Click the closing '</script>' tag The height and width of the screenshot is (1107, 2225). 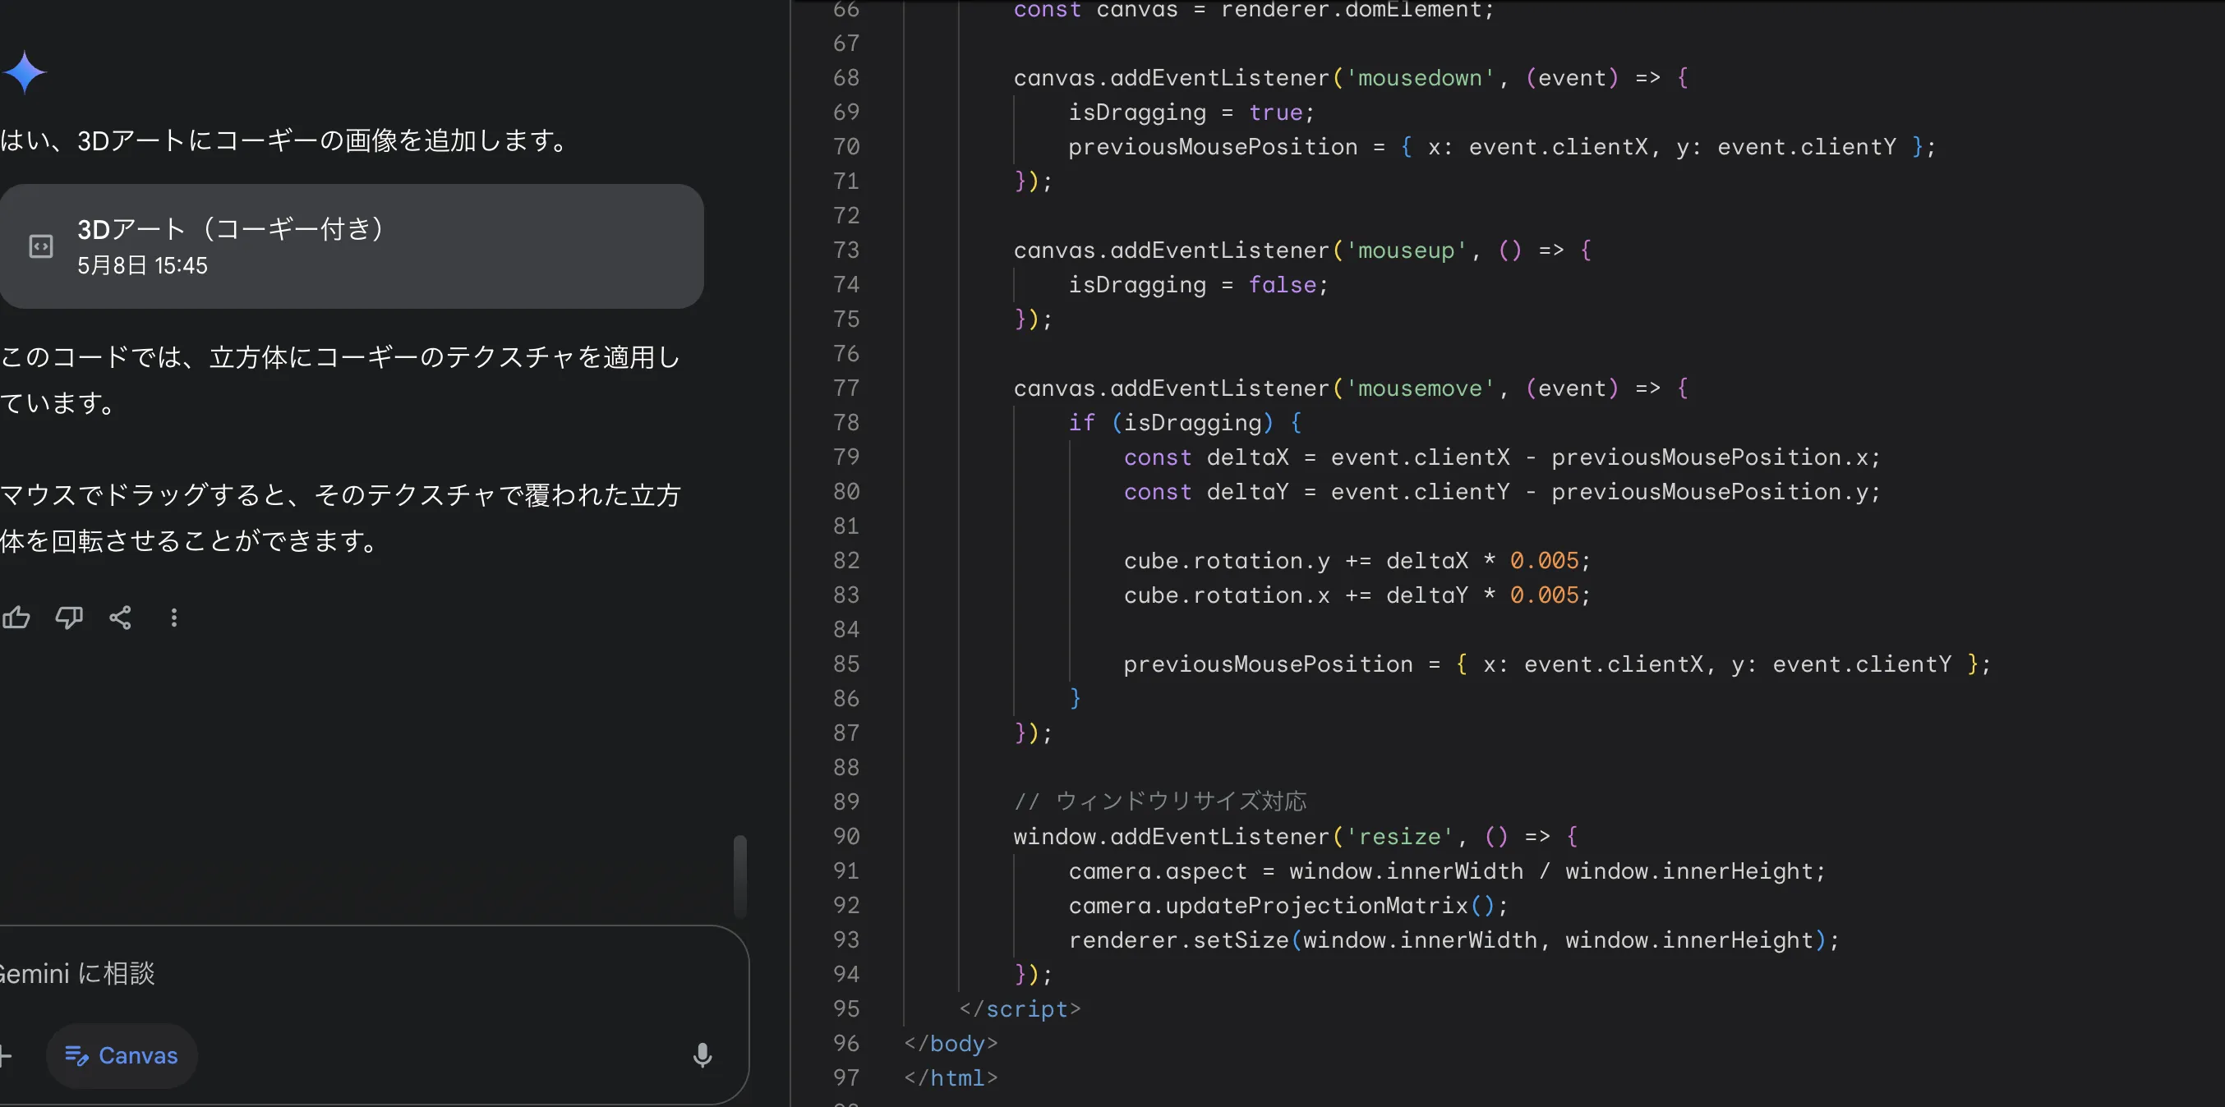click(x=1019, y=1008)
